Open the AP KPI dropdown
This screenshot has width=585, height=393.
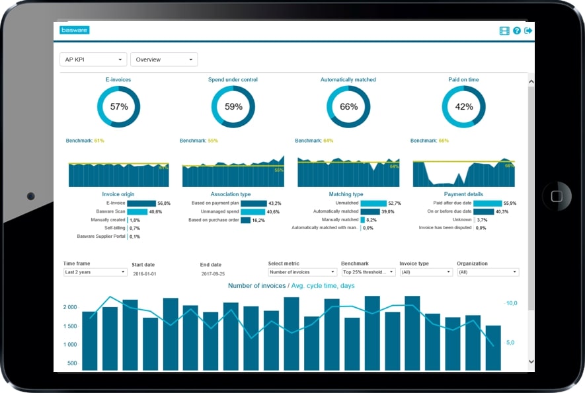point(93,59)
